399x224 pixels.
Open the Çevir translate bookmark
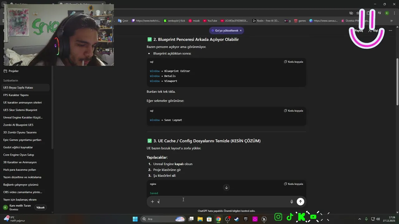pyautogui.click(x=123, y=21)
